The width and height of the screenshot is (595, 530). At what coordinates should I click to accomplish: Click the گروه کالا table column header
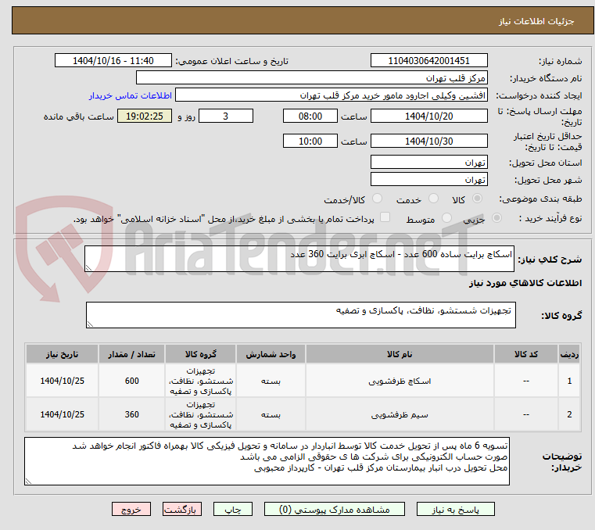click(x=201, y=354)
